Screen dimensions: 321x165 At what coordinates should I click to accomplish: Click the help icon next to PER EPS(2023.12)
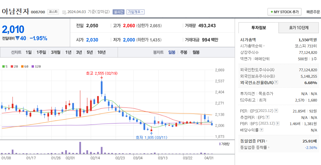(276, 111)
